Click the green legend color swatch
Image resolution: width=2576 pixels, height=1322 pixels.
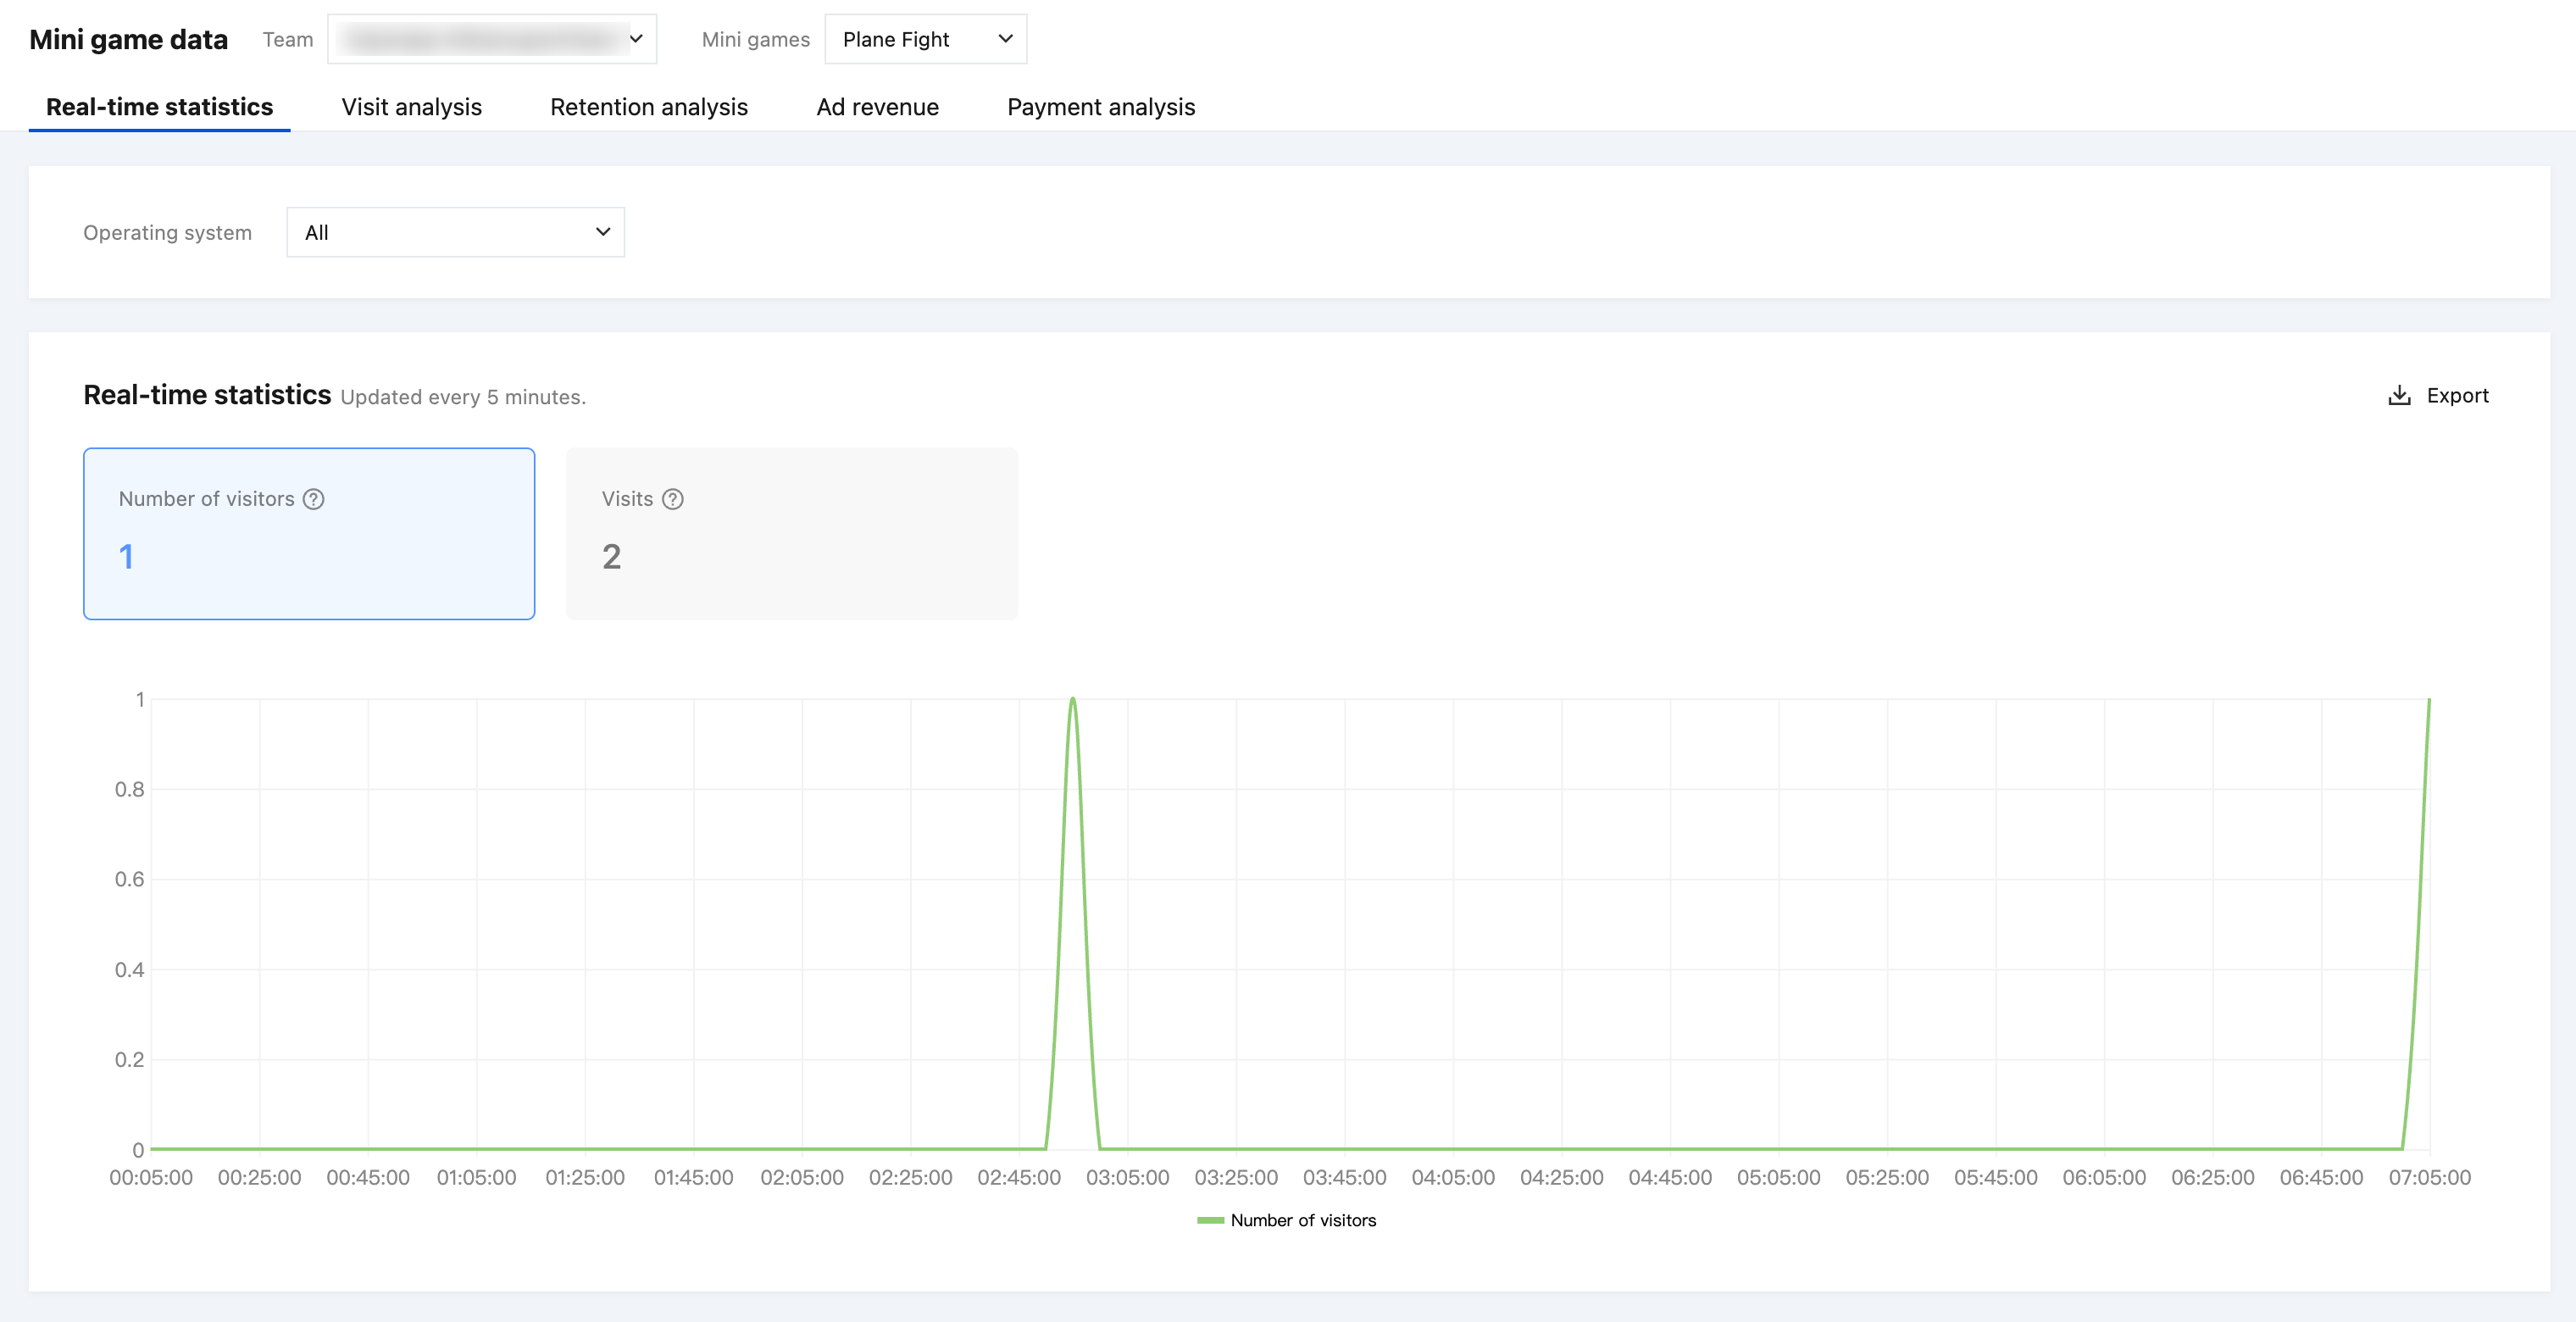pyautogui.click(x=1210, y=1220)
